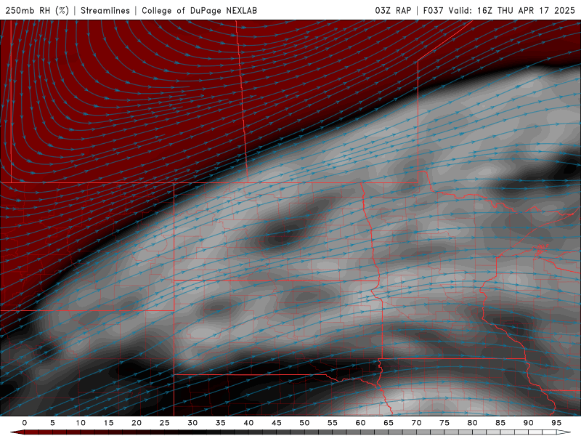Click the '80' colorbar label

(x=472, y=423)
